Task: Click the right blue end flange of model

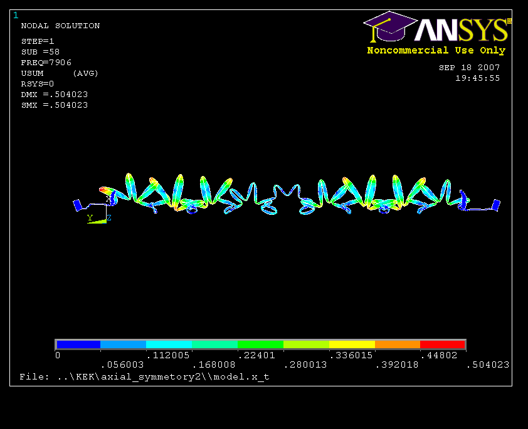Action: (x=496, y=205)
